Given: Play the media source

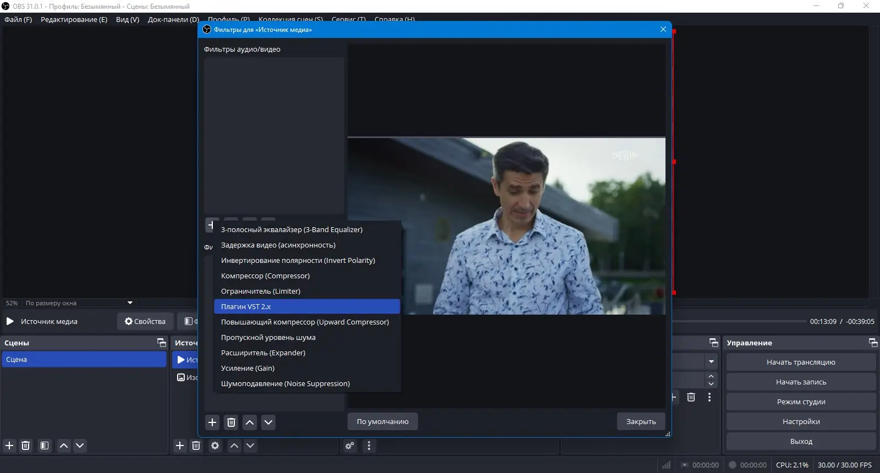Looking at the screenshot, I should click(x=10, y=321).
